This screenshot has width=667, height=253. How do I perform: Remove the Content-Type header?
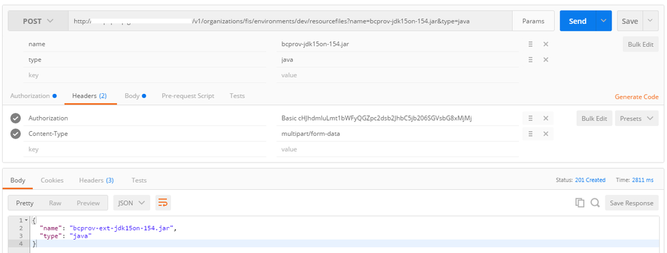[x=545, y=134]
